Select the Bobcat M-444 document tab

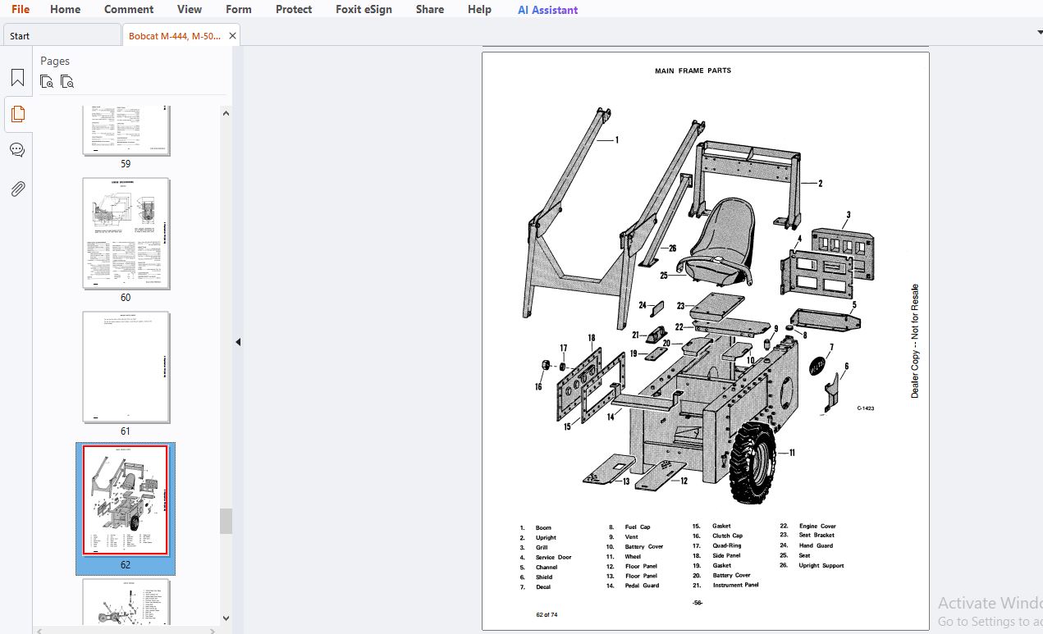(174, 36)
